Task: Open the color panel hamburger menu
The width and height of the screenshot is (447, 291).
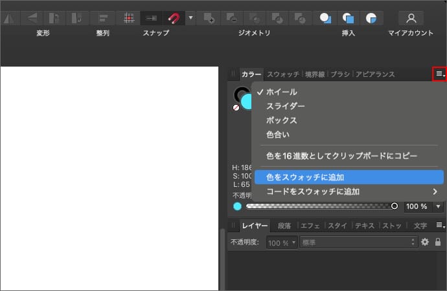Action: point(440,74)
